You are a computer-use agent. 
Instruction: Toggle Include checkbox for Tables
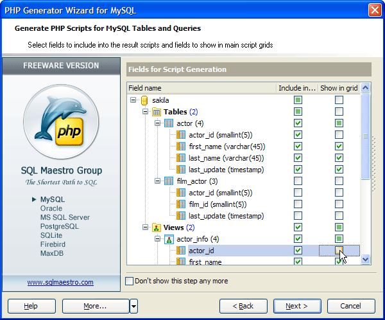[x=298, y=112]
